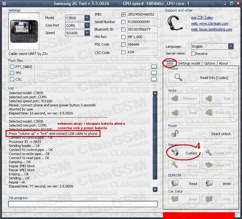Browse for PTT_TABLE flash file
Viewport: 242px width, 219px height.
coord(154,67)
